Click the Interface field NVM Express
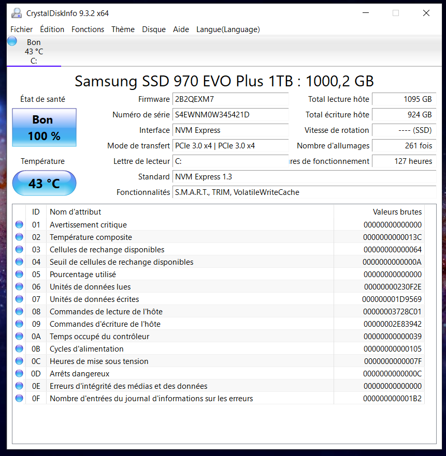This screenshot has width=446, height=456. tap(231, 130)
